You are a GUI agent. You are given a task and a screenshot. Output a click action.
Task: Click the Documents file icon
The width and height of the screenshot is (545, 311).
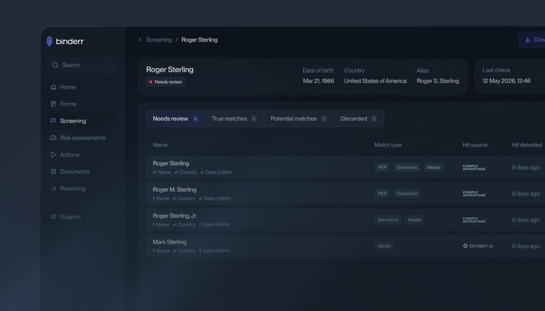(x=54, y=171)
